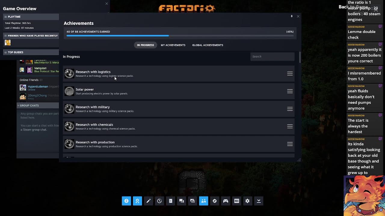Select 'Research with military' achievement title
This screenshot has width=385, height=216.
[93, 107]
